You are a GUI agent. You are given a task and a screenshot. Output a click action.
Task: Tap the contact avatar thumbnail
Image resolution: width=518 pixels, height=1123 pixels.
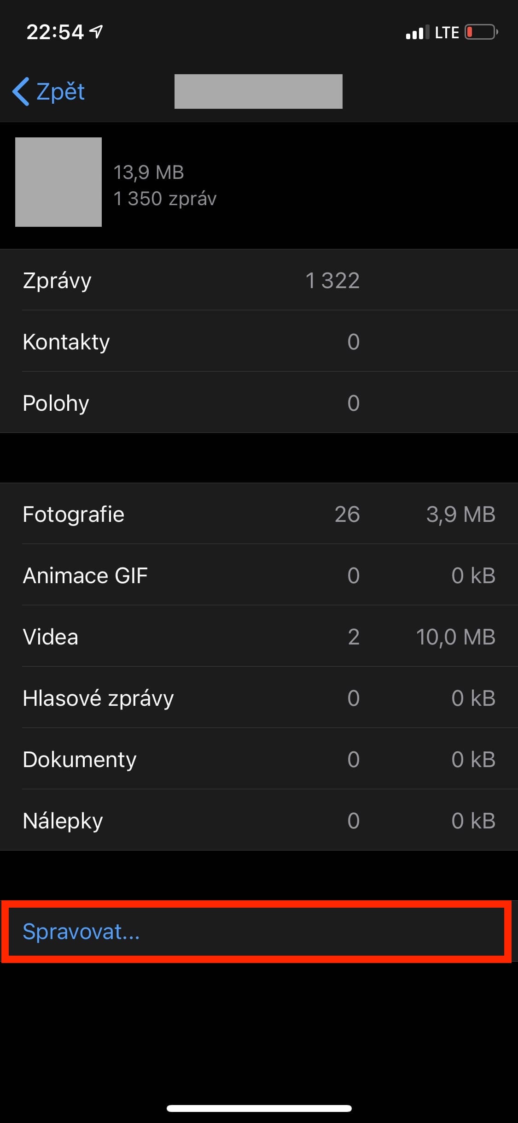[58, 182]
